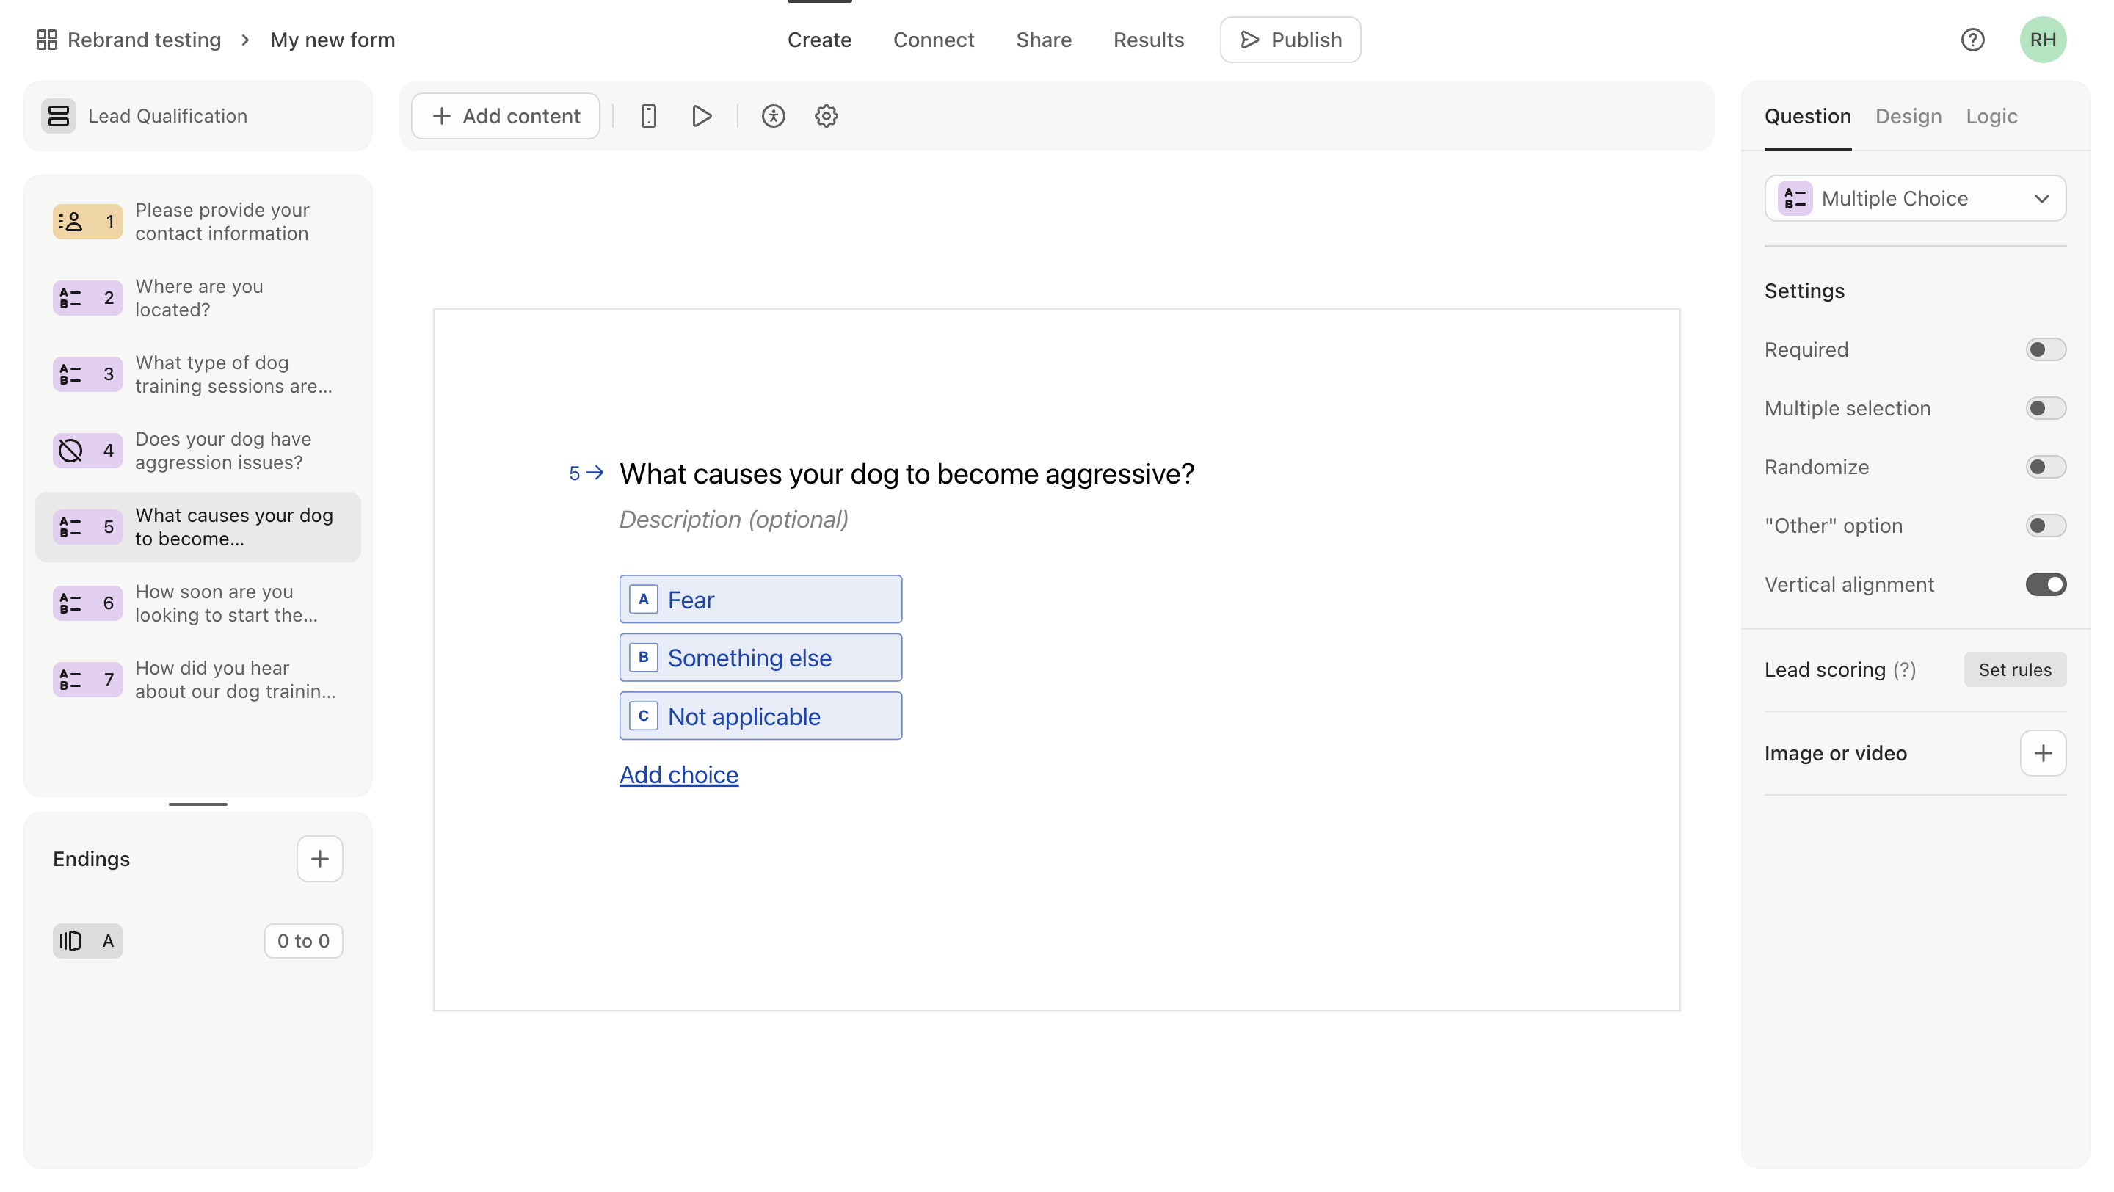Screen dimensions: 2114x1192
Task: Click the Description (optional) field
Action: [x=734, y=520]
